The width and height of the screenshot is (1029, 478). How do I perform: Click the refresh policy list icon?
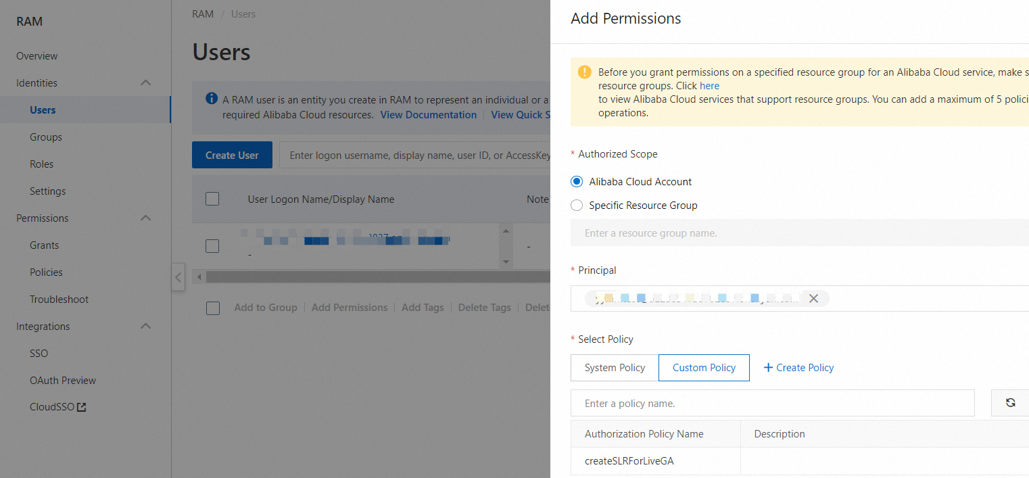(x=1010, y=402)
